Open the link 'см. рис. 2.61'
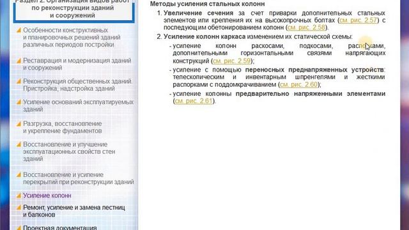This screenshot has height=230, width=409. point(194,101)
